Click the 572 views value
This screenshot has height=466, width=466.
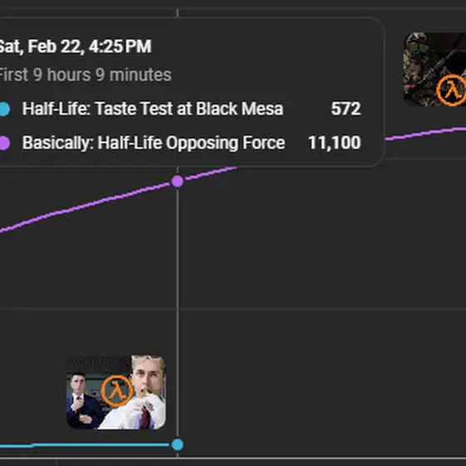pos(346,109)
